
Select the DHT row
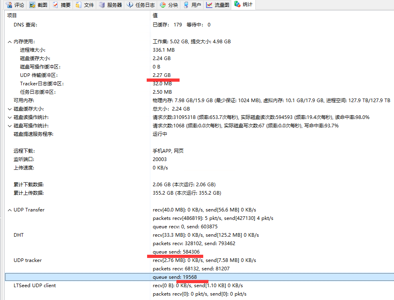click(x=200, y=235)
